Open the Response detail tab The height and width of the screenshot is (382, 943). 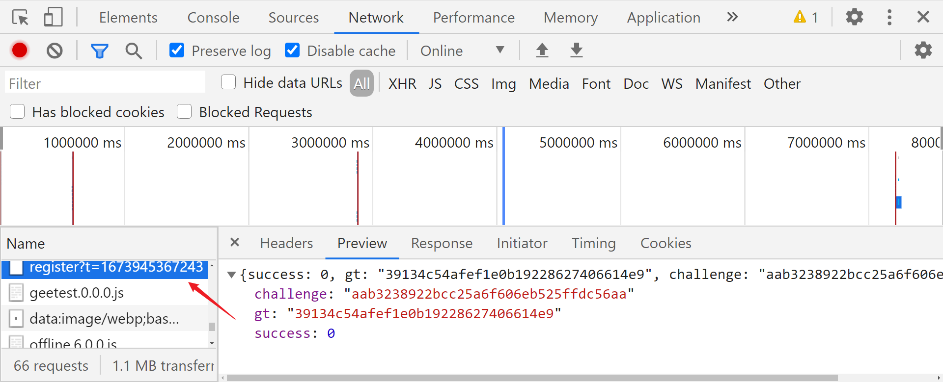[x=442, y=243]
